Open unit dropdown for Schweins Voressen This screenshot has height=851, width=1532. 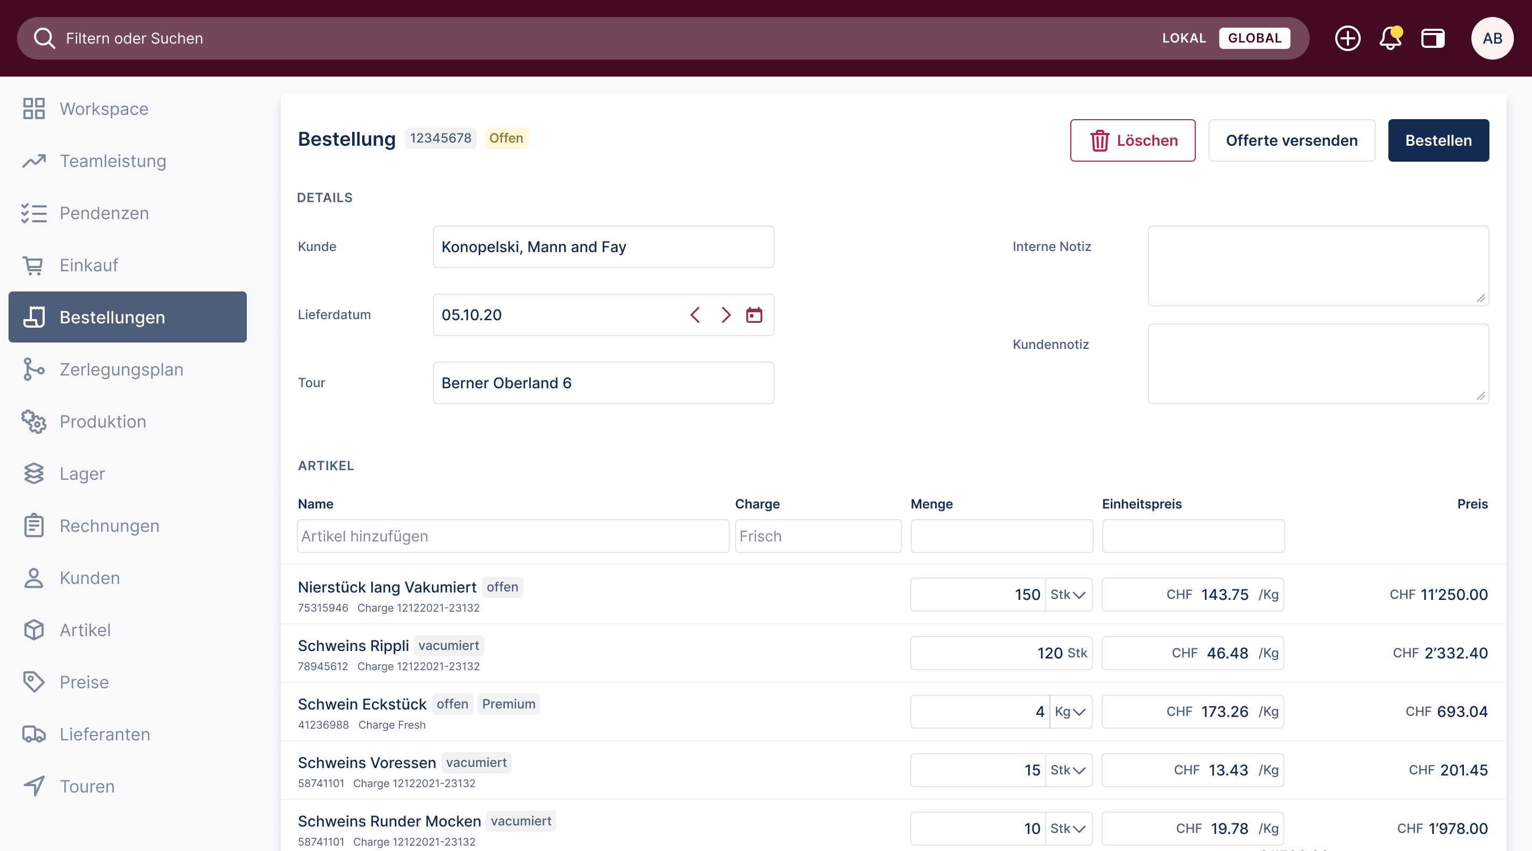pyautogui.click(x=1069, y=770)
